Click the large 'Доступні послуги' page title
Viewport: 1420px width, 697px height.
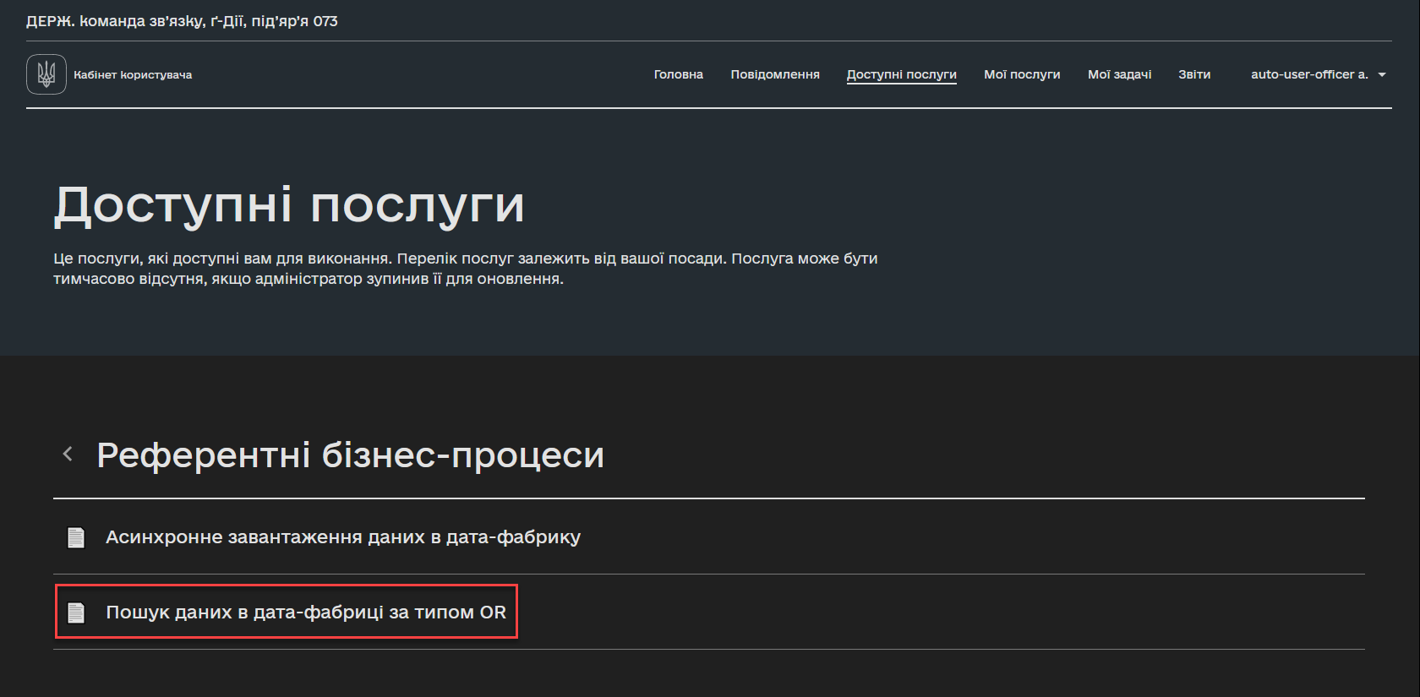pyautogui.click(x=289, y=205)
